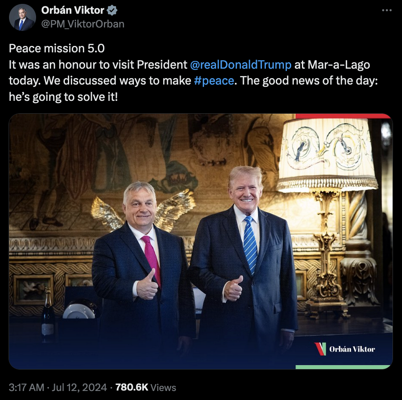The image size is (402, 400).
Task: Open the profile avatar photo
Action: coord(23,18)
